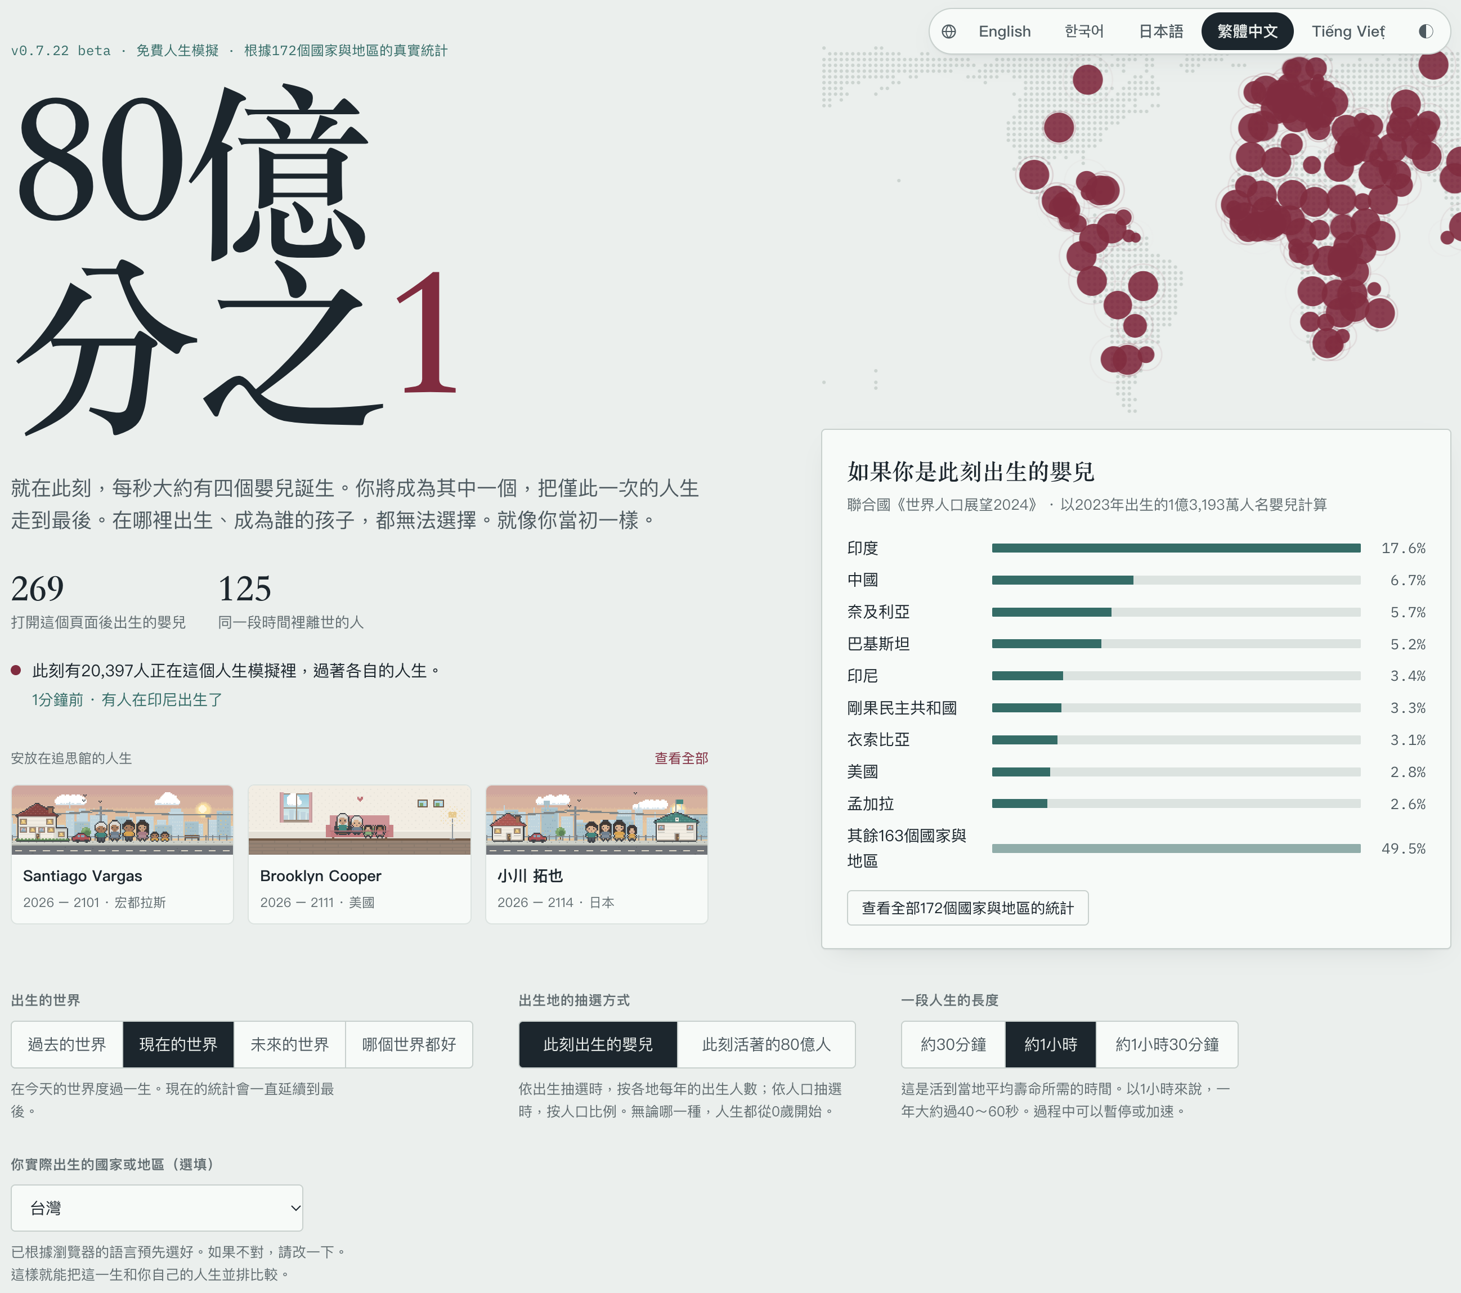This screenshot has width=1461, height=1293.
Task: Click the 衣索比亞 row label
Action: pos(879,740)
